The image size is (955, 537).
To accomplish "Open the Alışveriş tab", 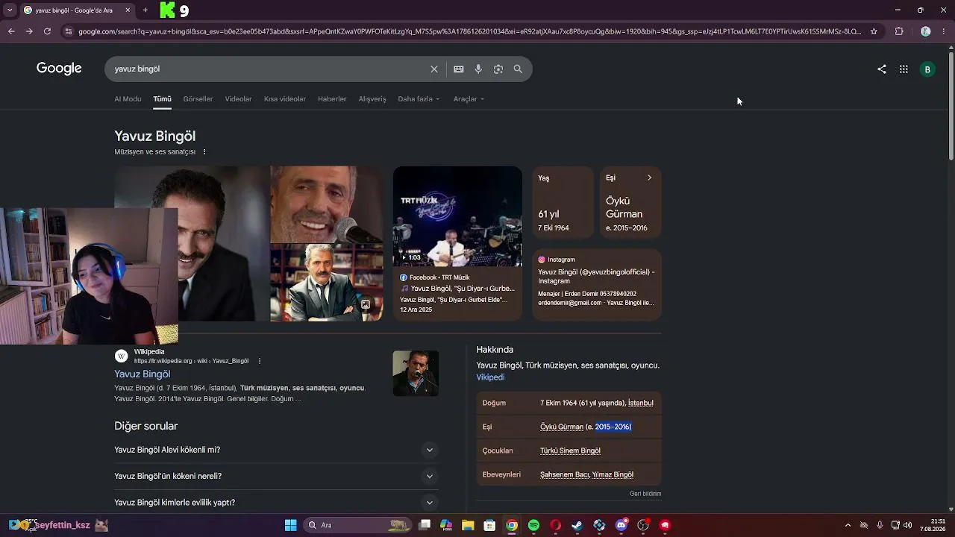I will (x=372, y=99).
